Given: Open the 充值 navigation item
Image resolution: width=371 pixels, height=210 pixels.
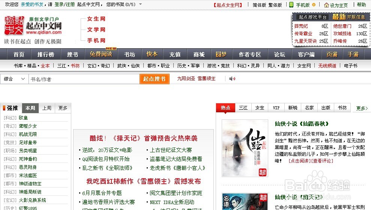Looking at the screenshot, I should pos(175,54).
